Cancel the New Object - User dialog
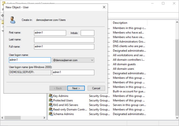179x126 pixels. coord(96,88)
